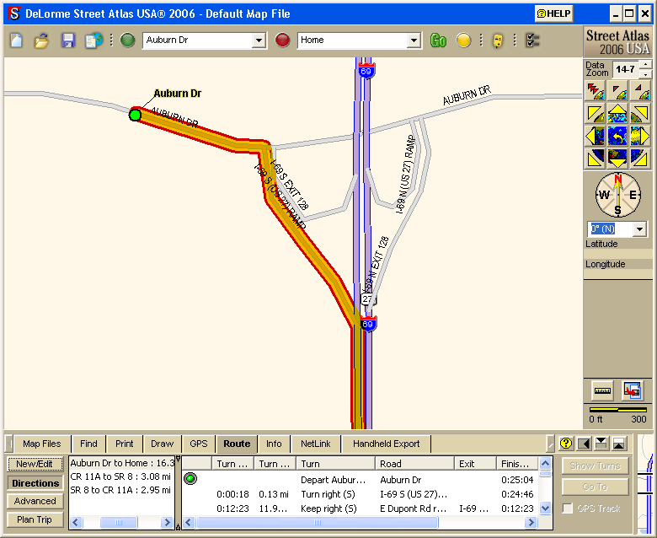This screenshot has height=538, width=657.
Task: Click the red finish point icon
Action: (x=282, y=40)
